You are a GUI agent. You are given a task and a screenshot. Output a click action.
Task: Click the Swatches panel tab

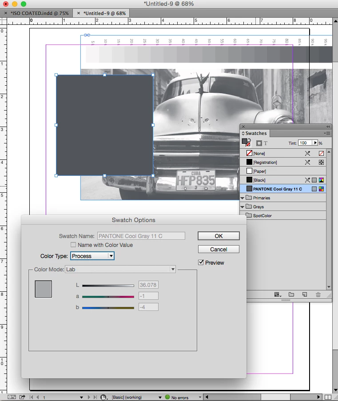click(x=256, y=133)
